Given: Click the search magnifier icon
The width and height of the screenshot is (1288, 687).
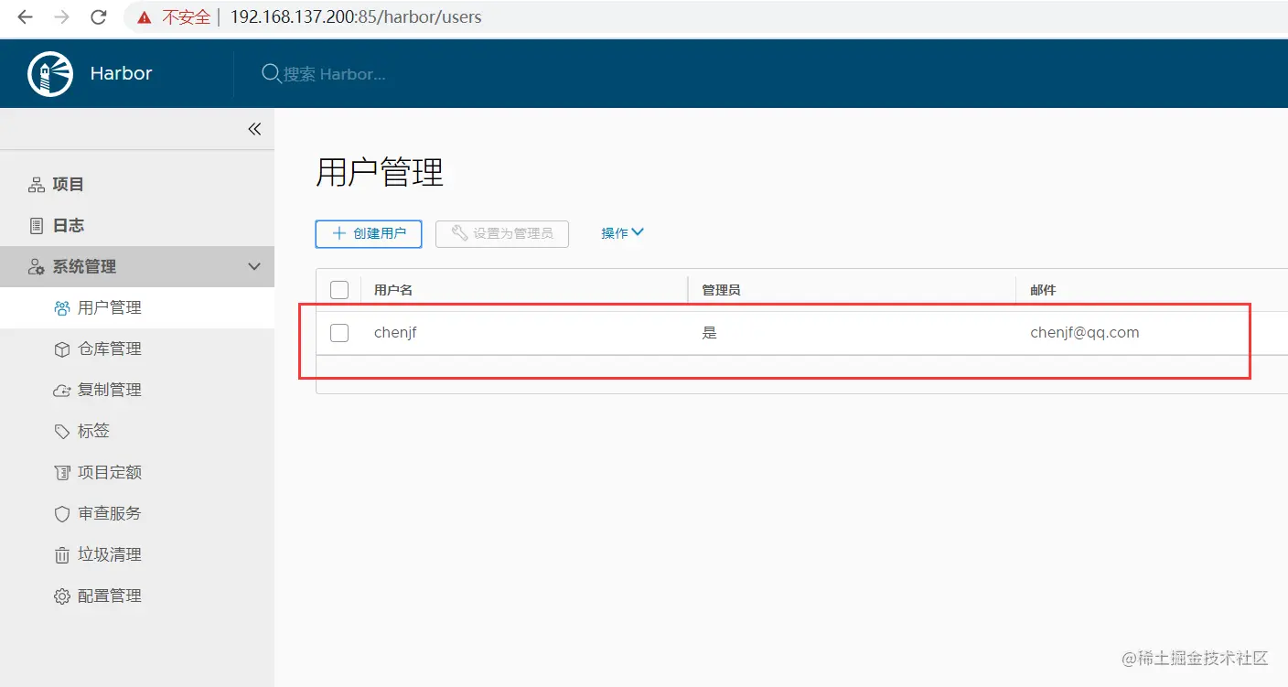Looking at the screenshot, I should [x=271, y=73].
